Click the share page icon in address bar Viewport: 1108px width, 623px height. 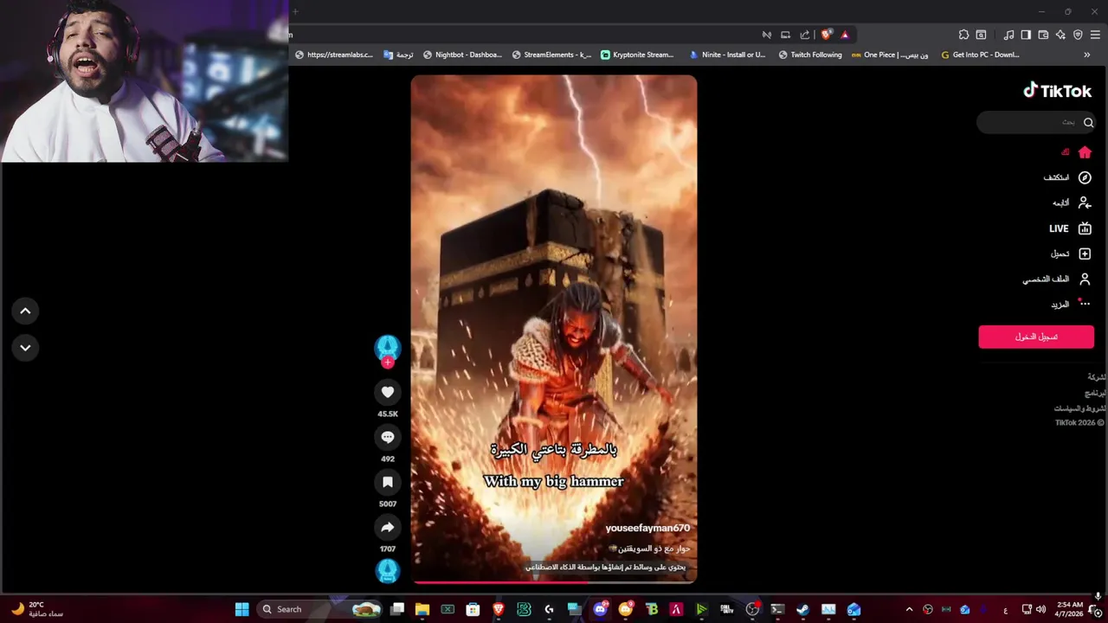804,35
